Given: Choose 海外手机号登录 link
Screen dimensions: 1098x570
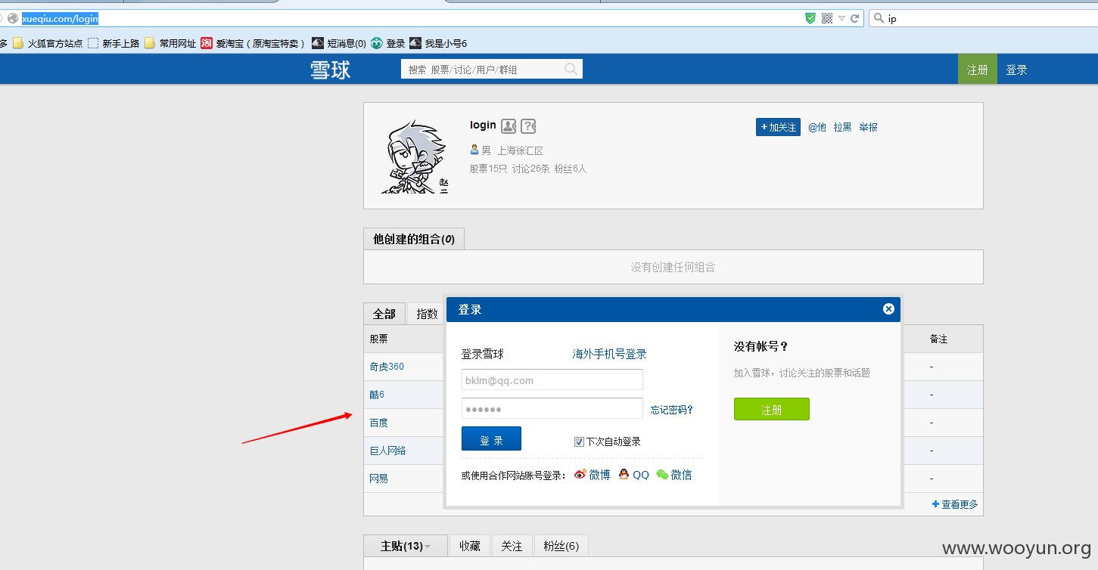Looking at the screenshot, I should click(x=609, y=354).
